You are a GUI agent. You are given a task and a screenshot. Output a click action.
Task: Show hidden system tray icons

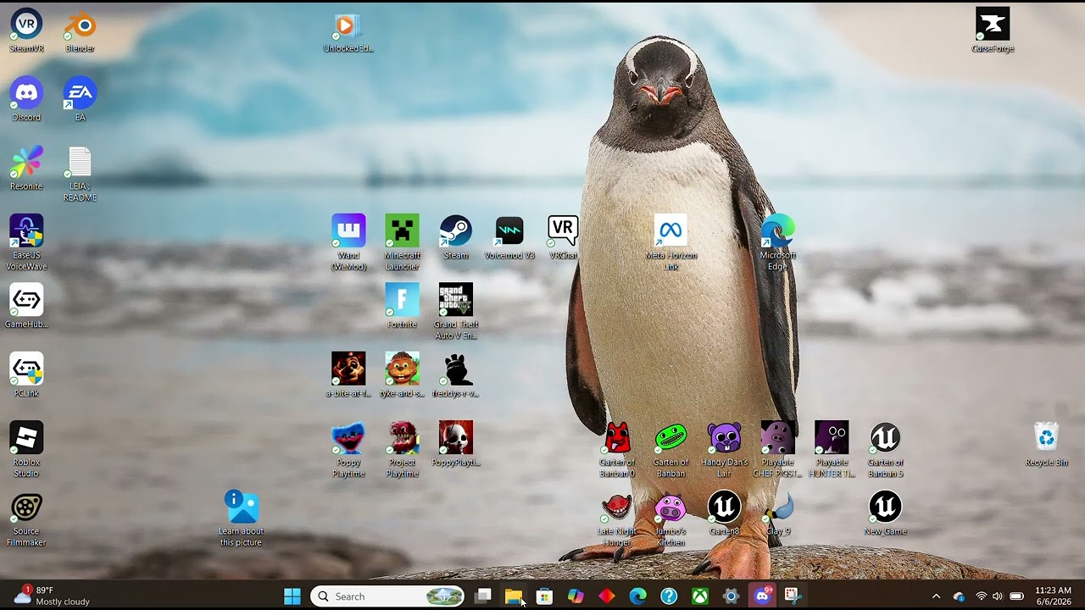(x=936, y=596)
